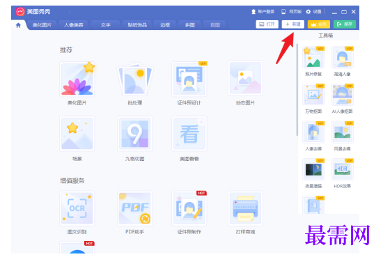Open 夜景增强 night scene tool

pyautogui.click(x=313, y=169)
